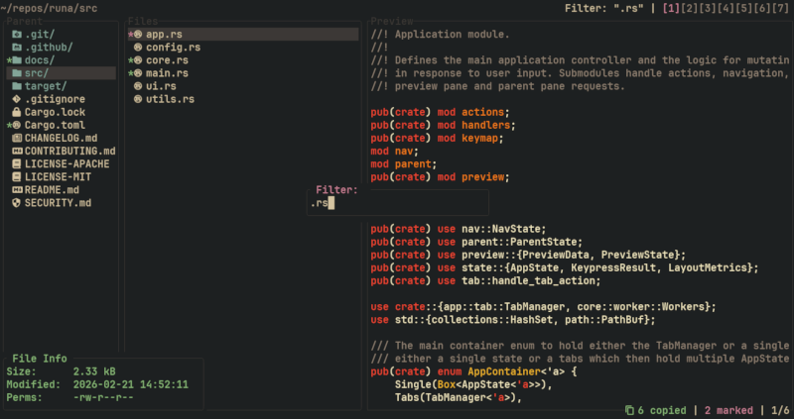Click the file icon next to README.md
The height and width of the screenshot is (419, 794).
point(17,190)
